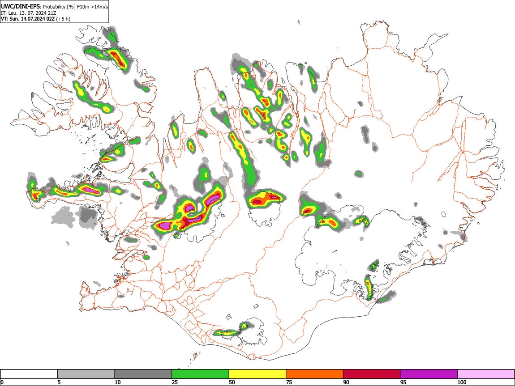Click the purple 95–100 legend swatch

(x=429, y=374)
